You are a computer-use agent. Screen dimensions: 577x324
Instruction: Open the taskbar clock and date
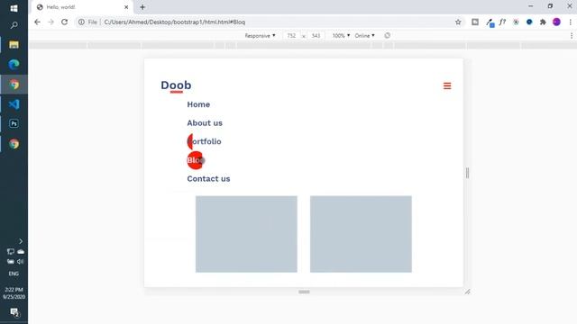14,293
